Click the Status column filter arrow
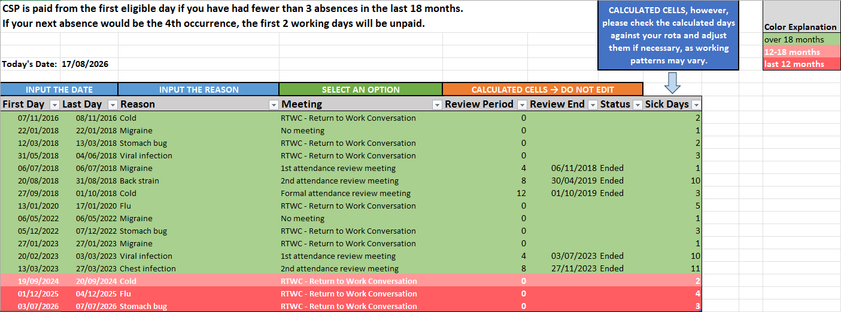This screenshot has height=312, width=841. coord(637,105)
